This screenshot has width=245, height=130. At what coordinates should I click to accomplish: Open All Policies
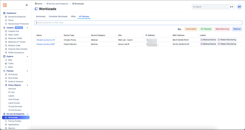pos(13,75)
